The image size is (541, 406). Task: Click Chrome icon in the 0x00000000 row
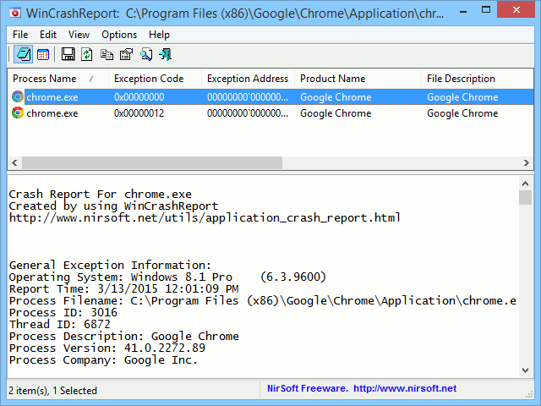click(x=18, y=96)
